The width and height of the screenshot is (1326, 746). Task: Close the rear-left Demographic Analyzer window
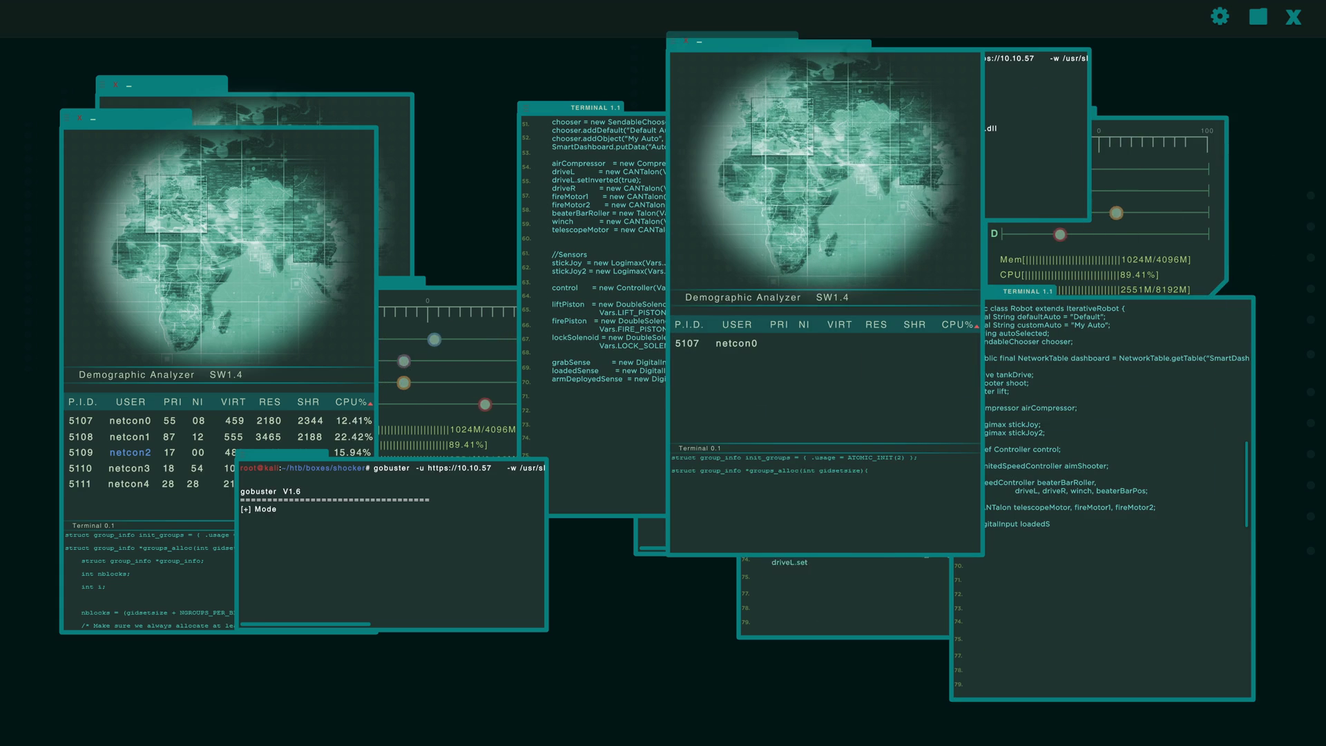[x=115, y=85]
